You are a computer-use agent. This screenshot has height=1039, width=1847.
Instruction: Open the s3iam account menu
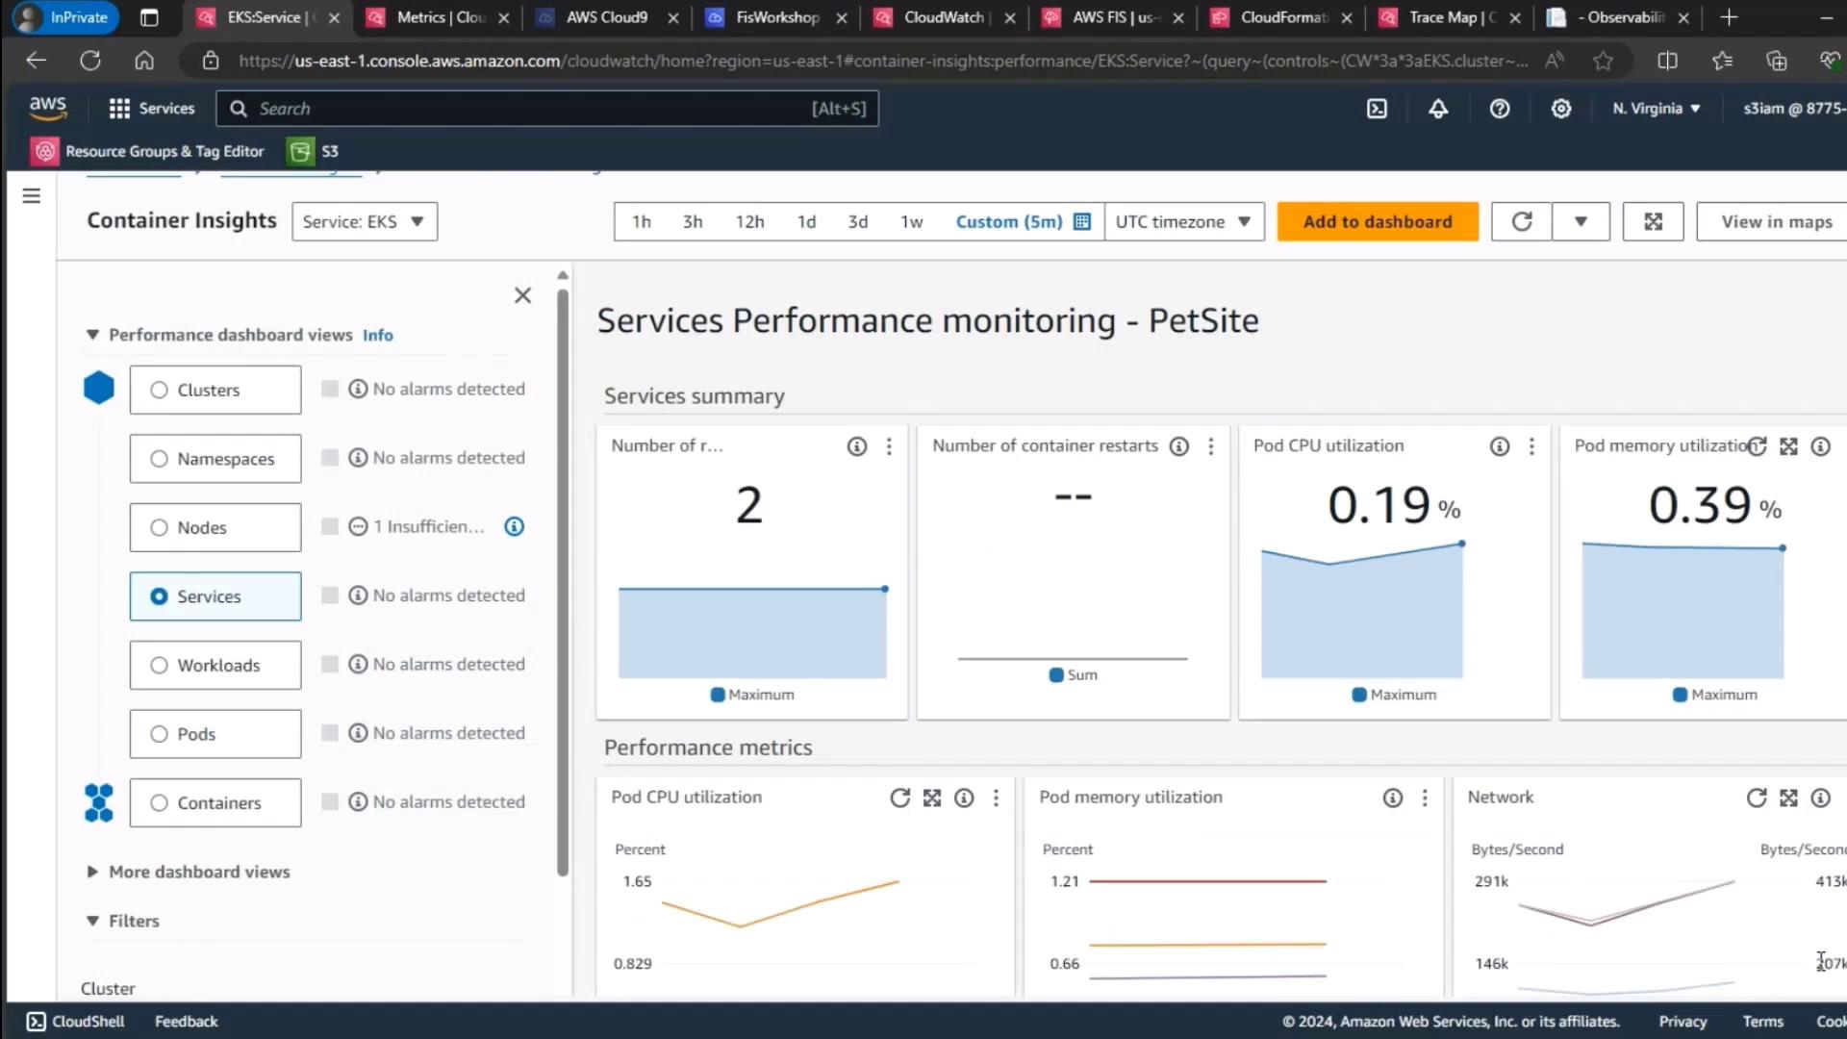[1794, 109]
